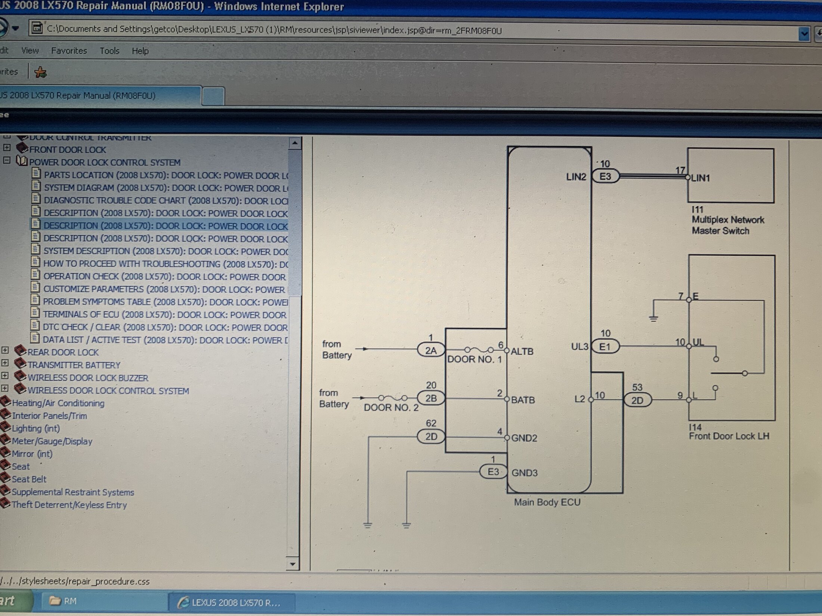Click the tree panel scrollbar thumb
The height and width of the screenshot is (616, 822).
(x=294, y=223)
